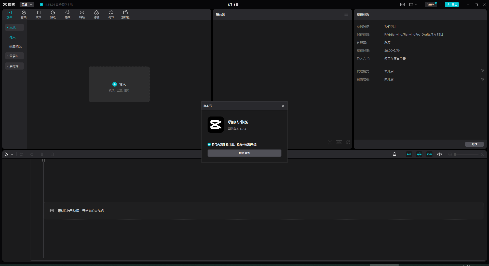Click the 导出 export button
The image size is (489, 266).
(x=452, y=5)
